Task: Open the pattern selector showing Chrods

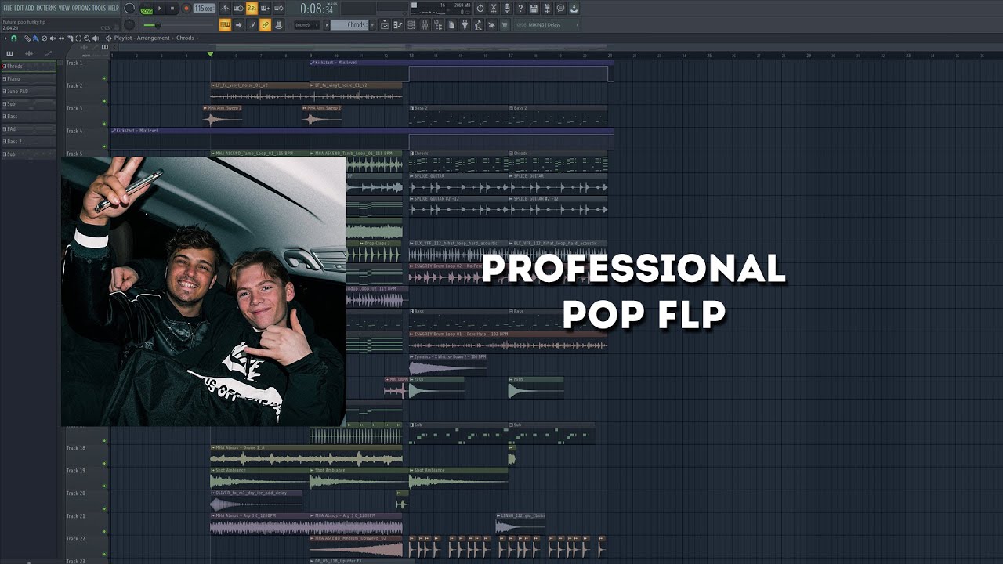Action: 349,25
